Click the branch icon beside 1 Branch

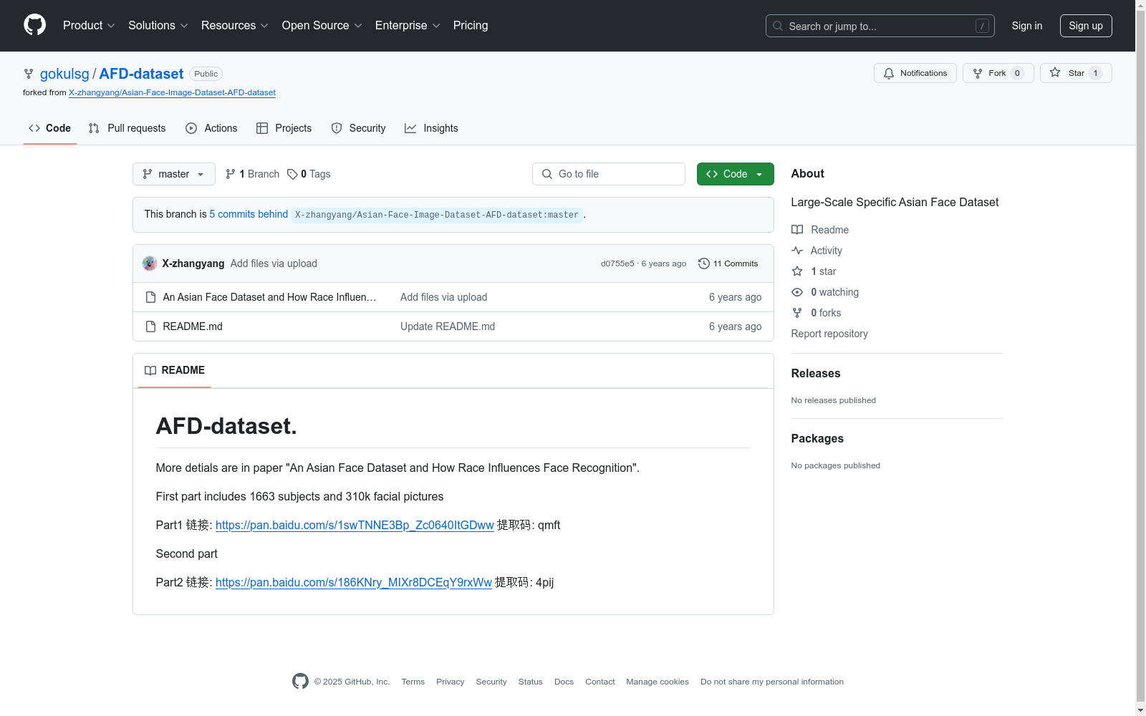tap(231, 174)
